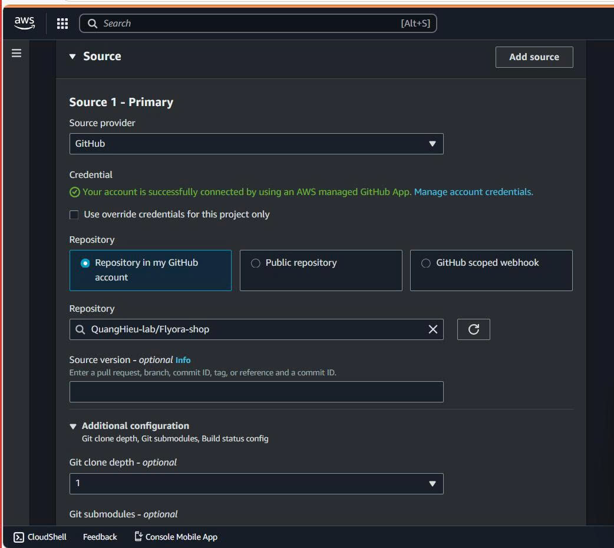Clear the QuangHieu-lab/Flyora-shop repository field
The image size is (614, 548).
point(433,329)
